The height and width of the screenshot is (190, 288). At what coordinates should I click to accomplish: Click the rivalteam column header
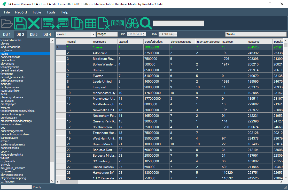coord(234,42)
